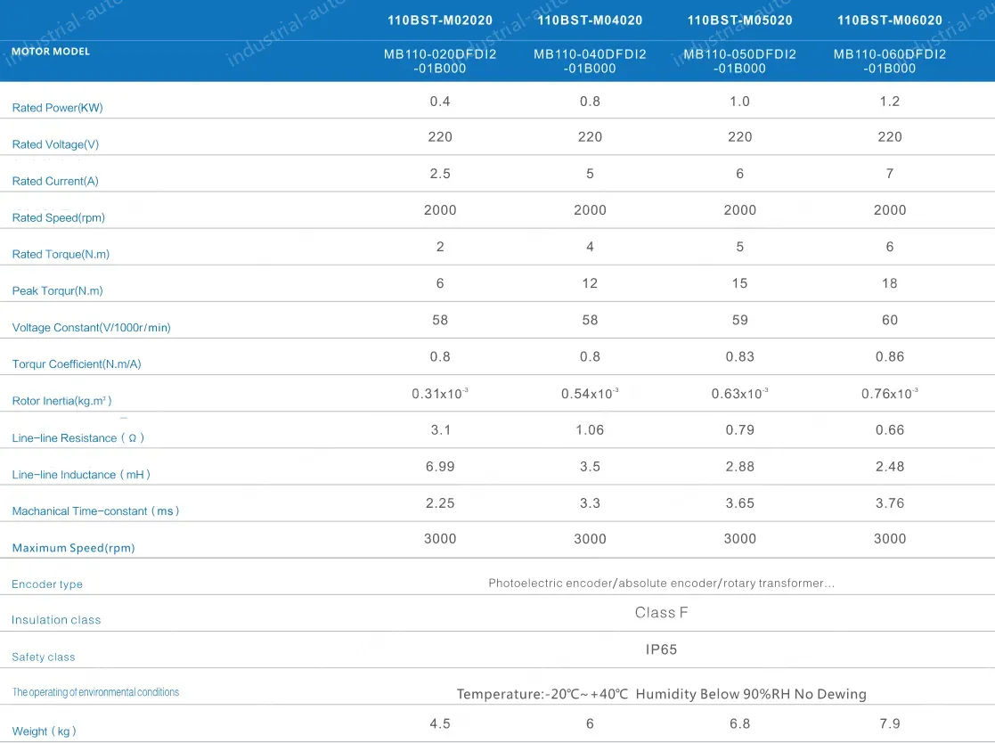Click the photoelectric encoder description text

click(x=661, y=584)
